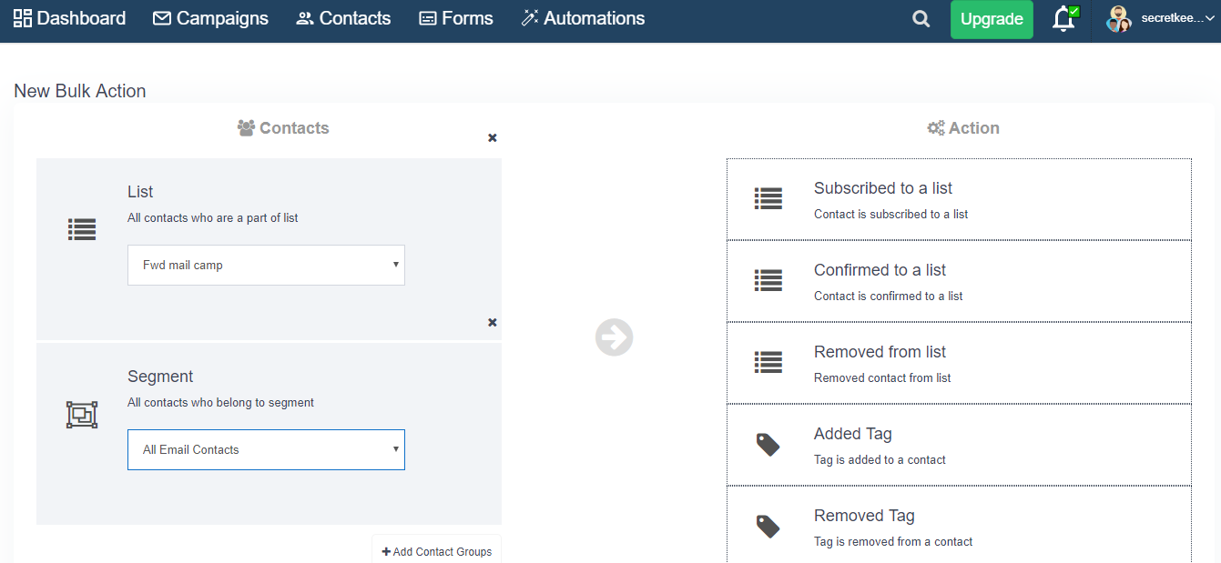Click the gray arrow circle icon
Screen dimensions: 1221x563
click(614, 337)
